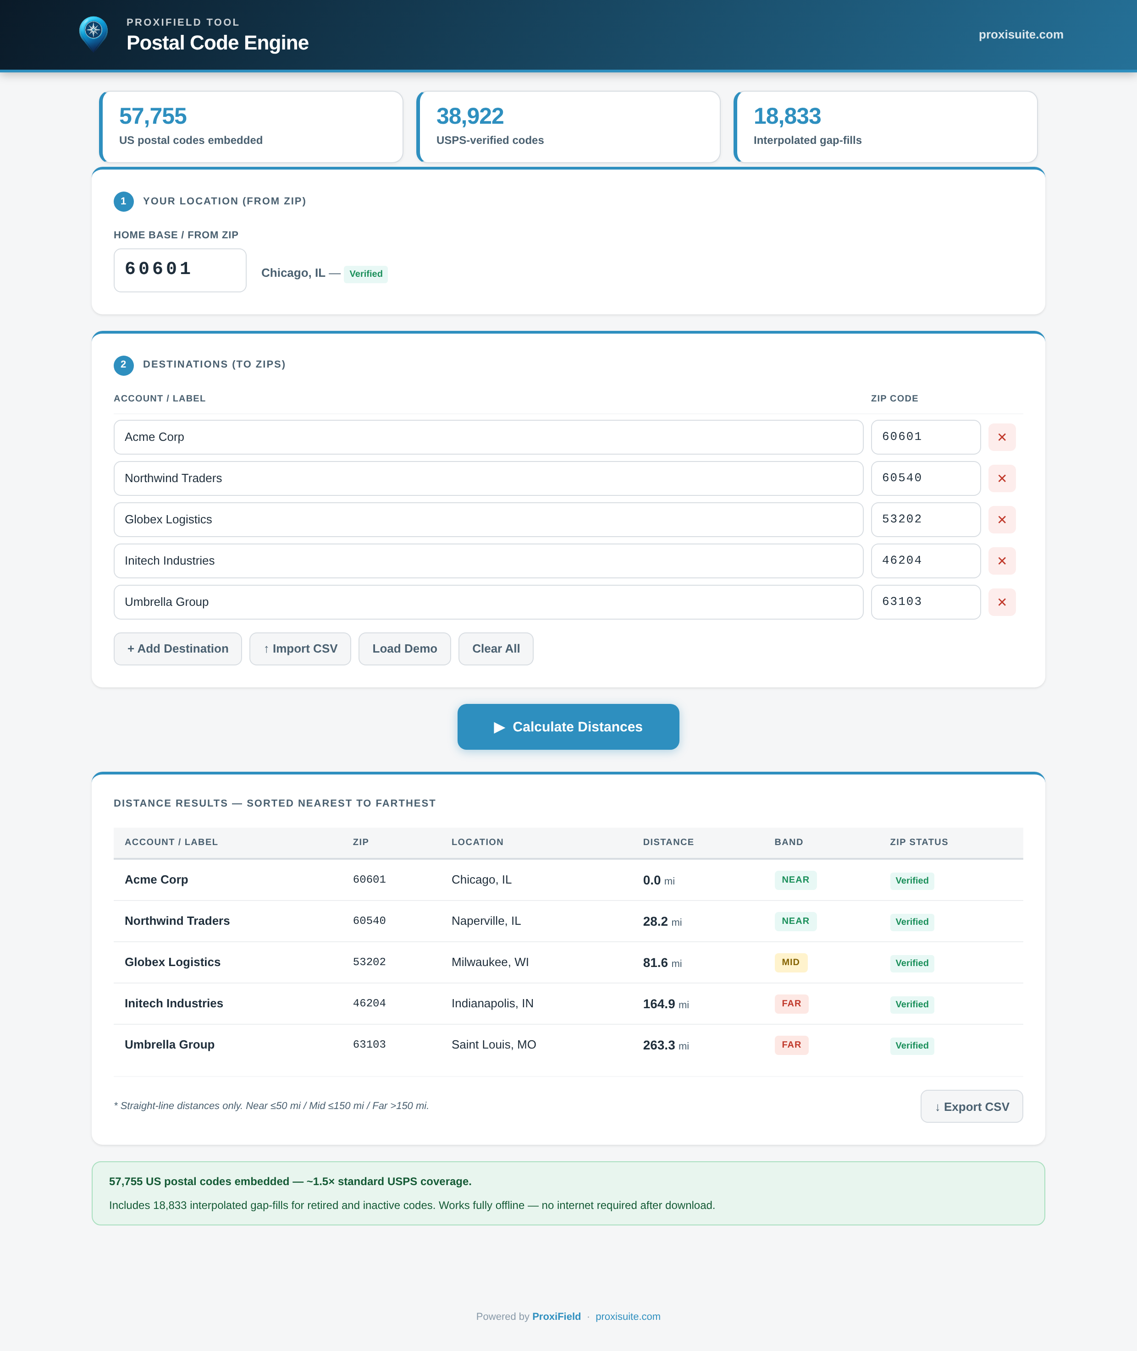Click Saint Louis, MO location cell
This screenshot has height=1351, width=1137.
point(494,1045)
